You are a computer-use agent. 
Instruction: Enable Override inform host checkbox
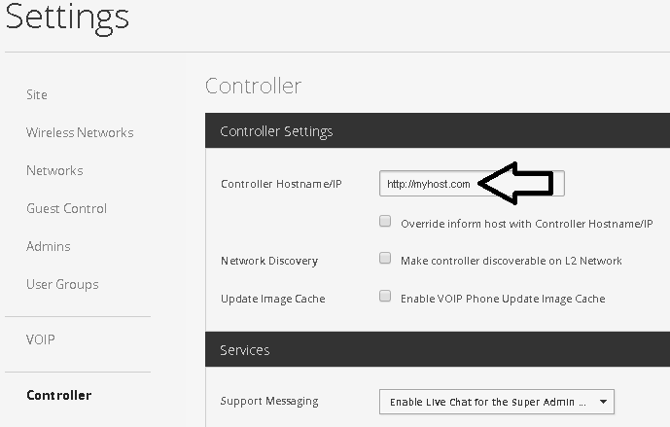click(385, 222)
